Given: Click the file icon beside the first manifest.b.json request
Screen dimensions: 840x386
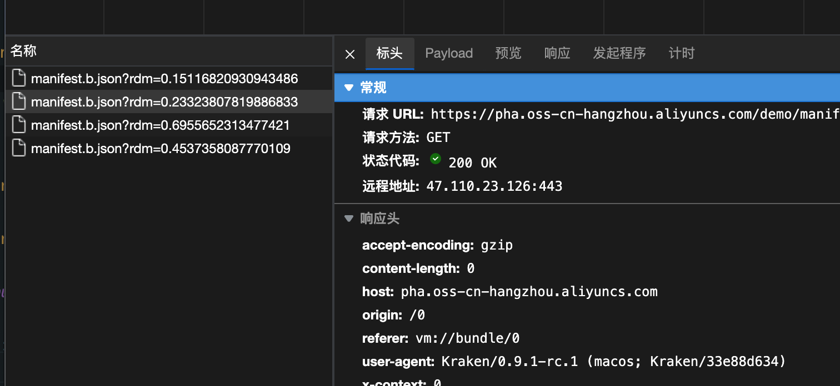Looking at the screenshot, I should 19,78.
